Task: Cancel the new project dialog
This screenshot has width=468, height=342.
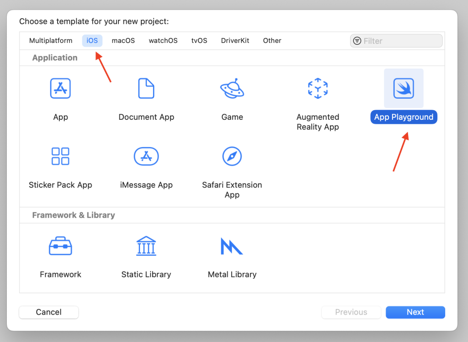Action: [49, 312]
